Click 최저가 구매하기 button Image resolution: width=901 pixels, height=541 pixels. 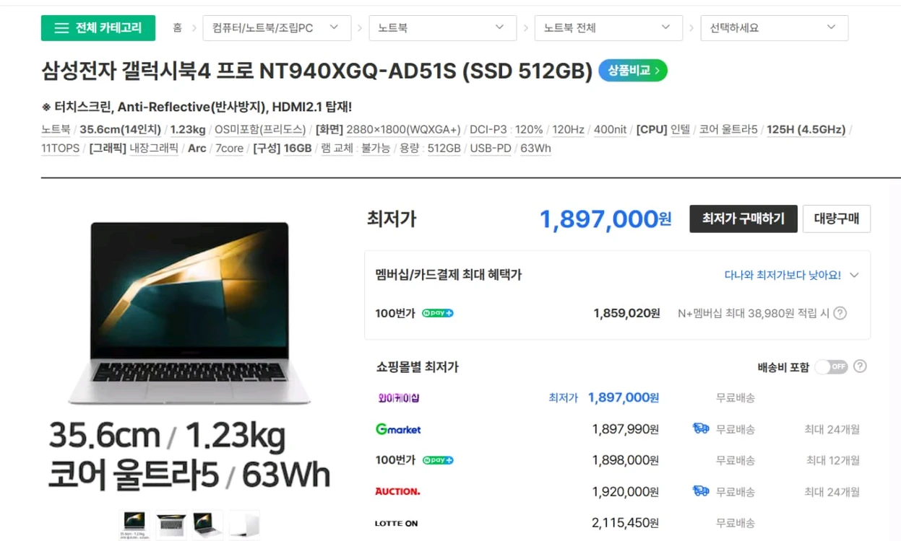pyautogui.click(x=743, y=219)
